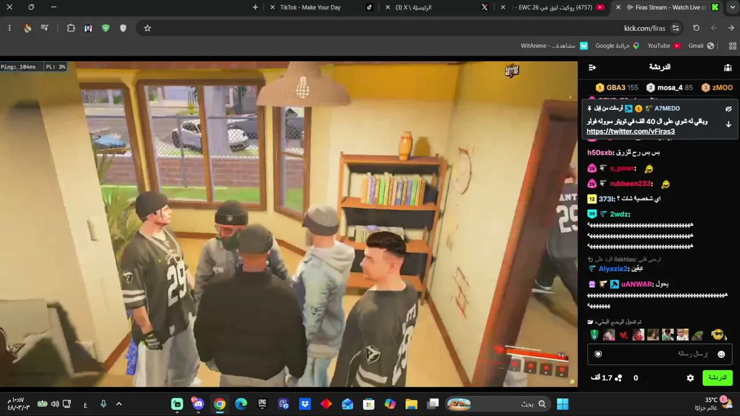Open 2wdz's chat profile

620,214
